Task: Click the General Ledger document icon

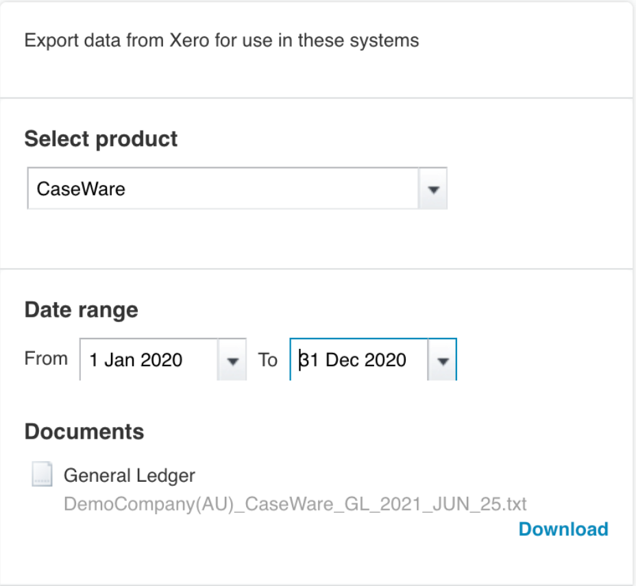Action: [x=42, y=474]
